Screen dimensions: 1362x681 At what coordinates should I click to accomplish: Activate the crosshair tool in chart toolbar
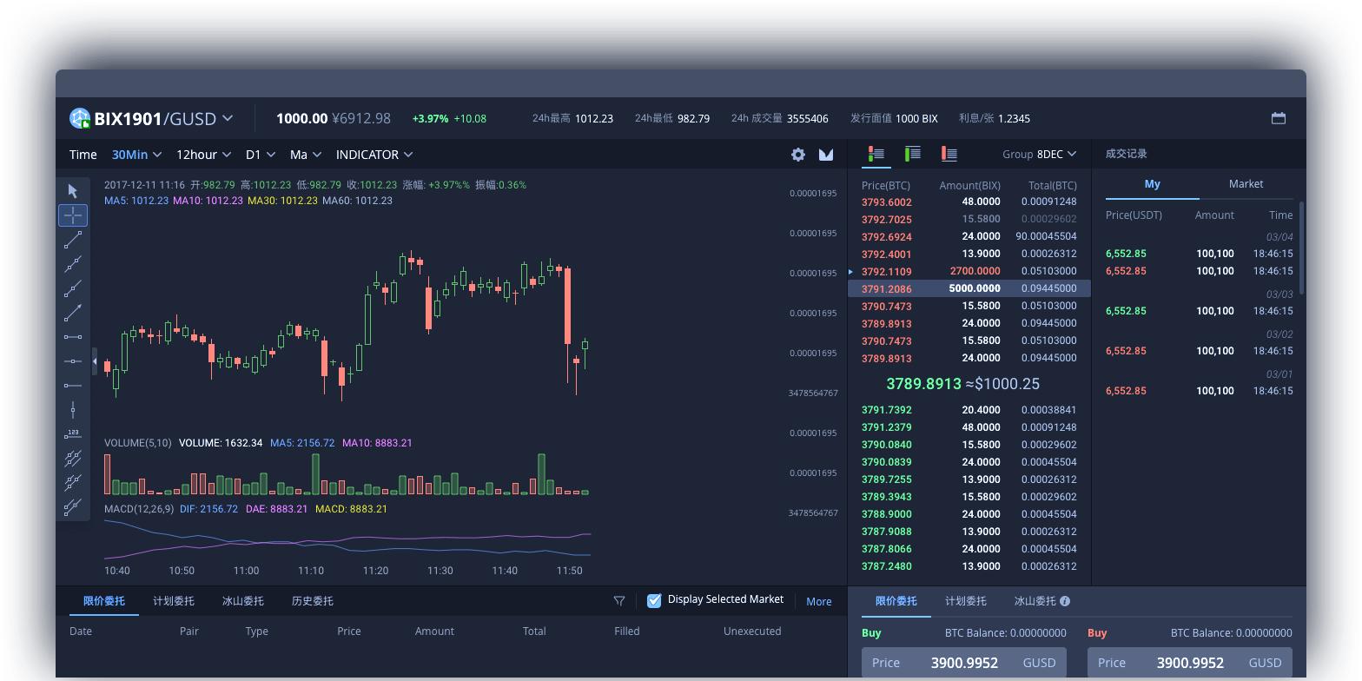coord(73,215)
